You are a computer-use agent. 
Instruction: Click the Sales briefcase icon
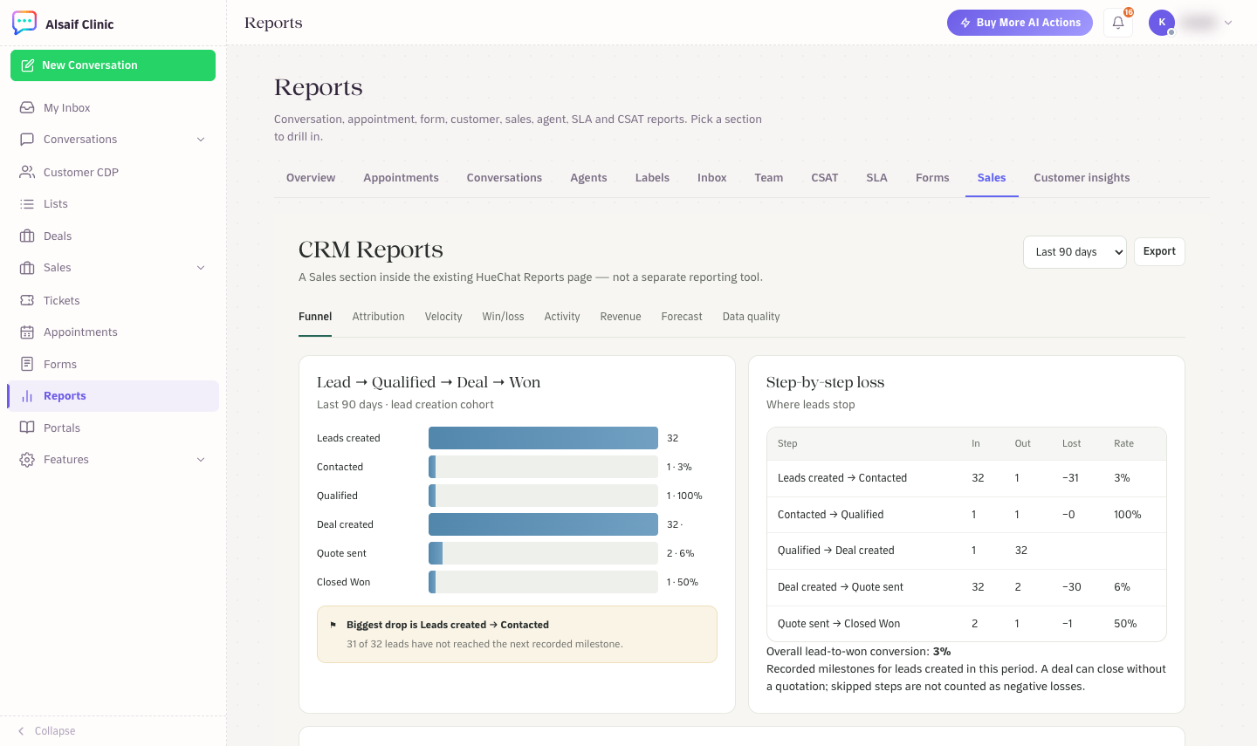27,268
